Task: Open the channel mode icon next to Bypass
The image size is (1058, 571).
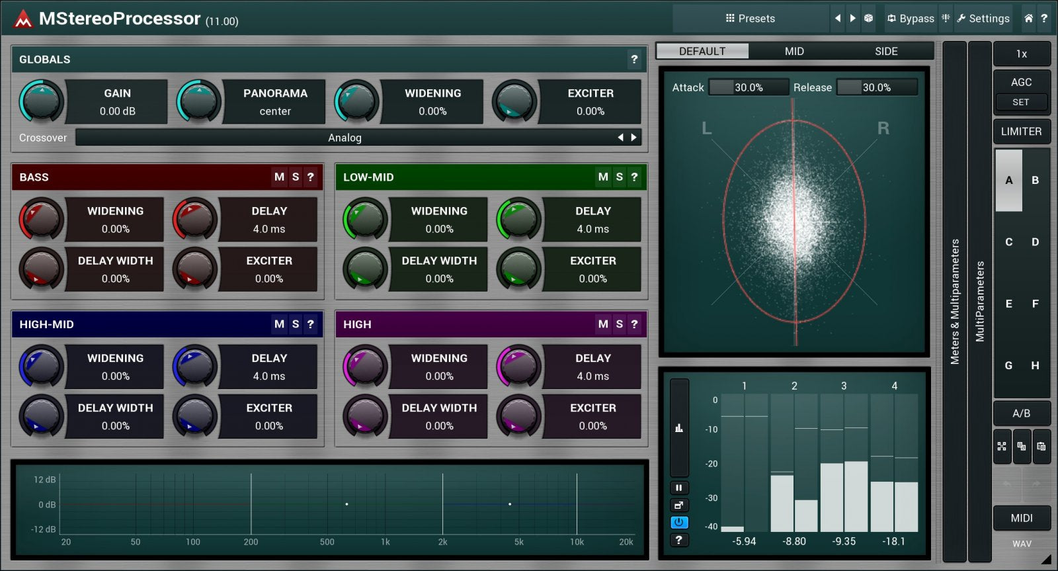Action: pos(946,19)
